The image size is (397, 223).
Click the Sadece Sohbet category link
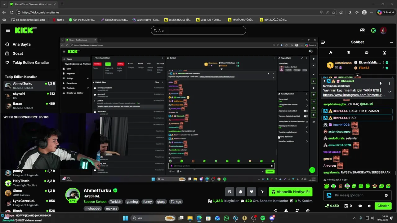pyautogui.click(x=95, y=202)
